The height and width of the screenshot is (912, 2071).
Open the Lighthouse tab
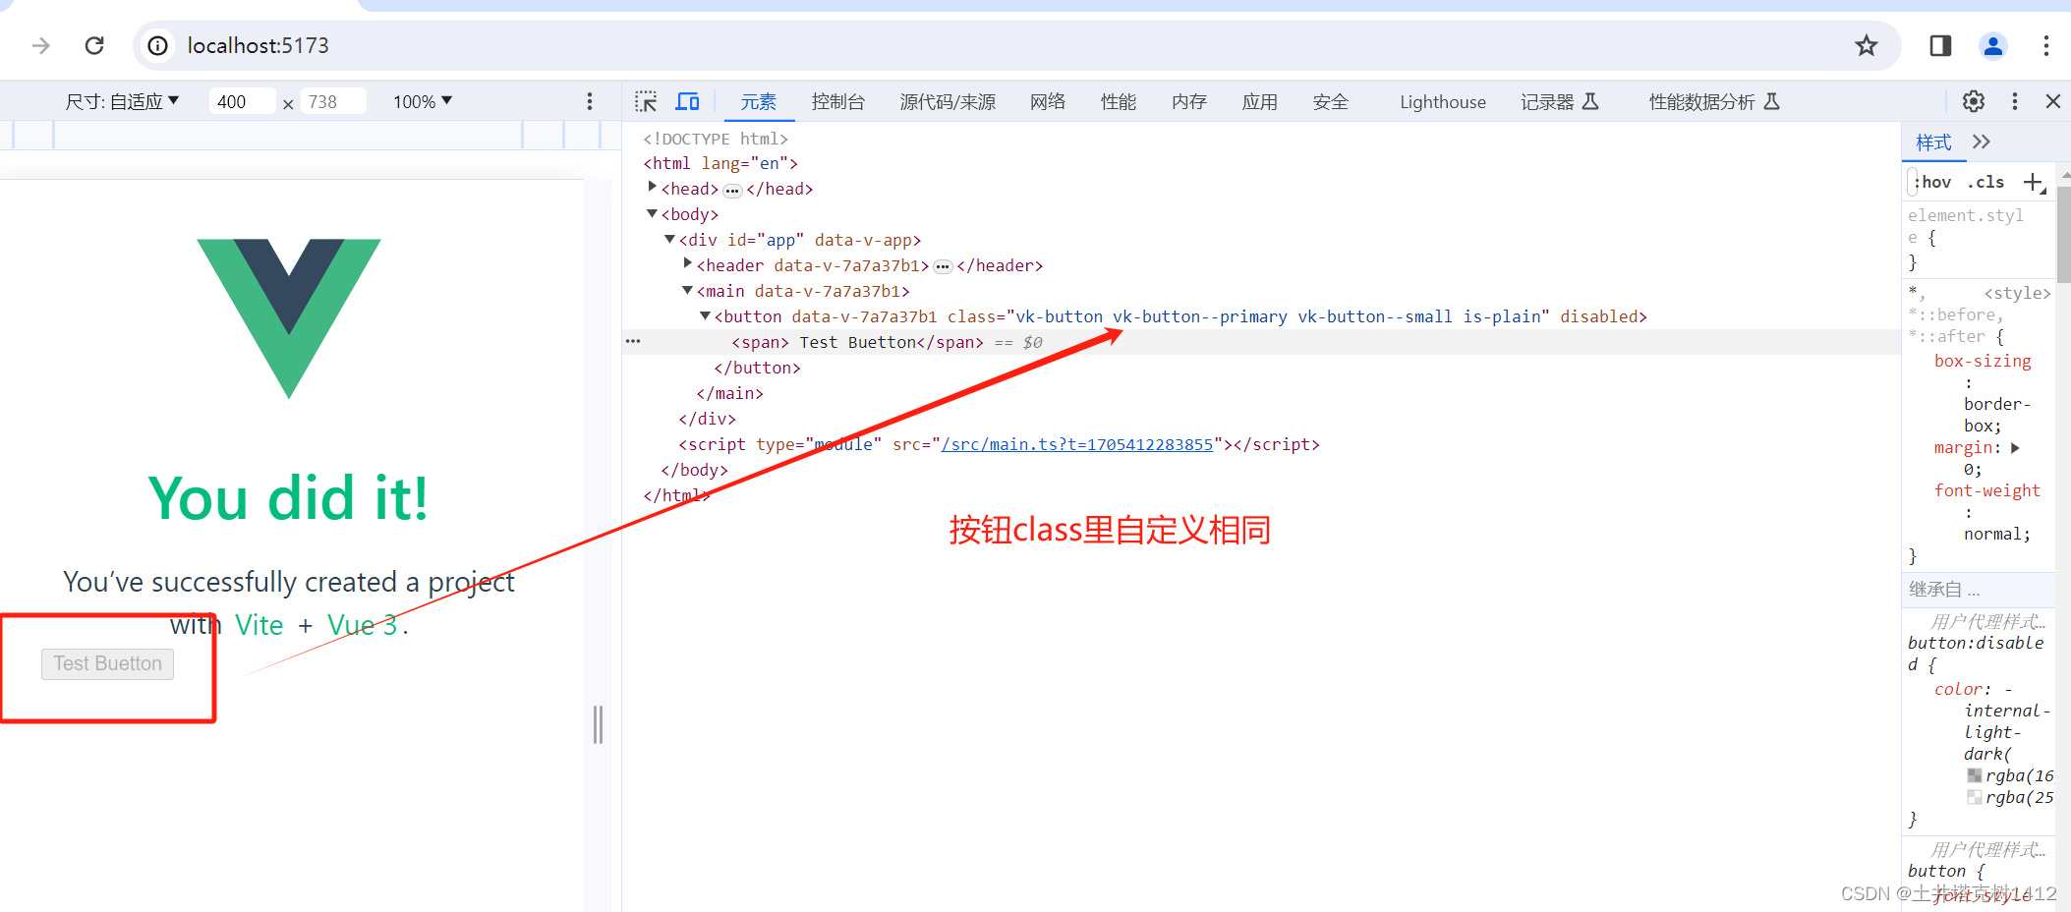point(1443,101)
